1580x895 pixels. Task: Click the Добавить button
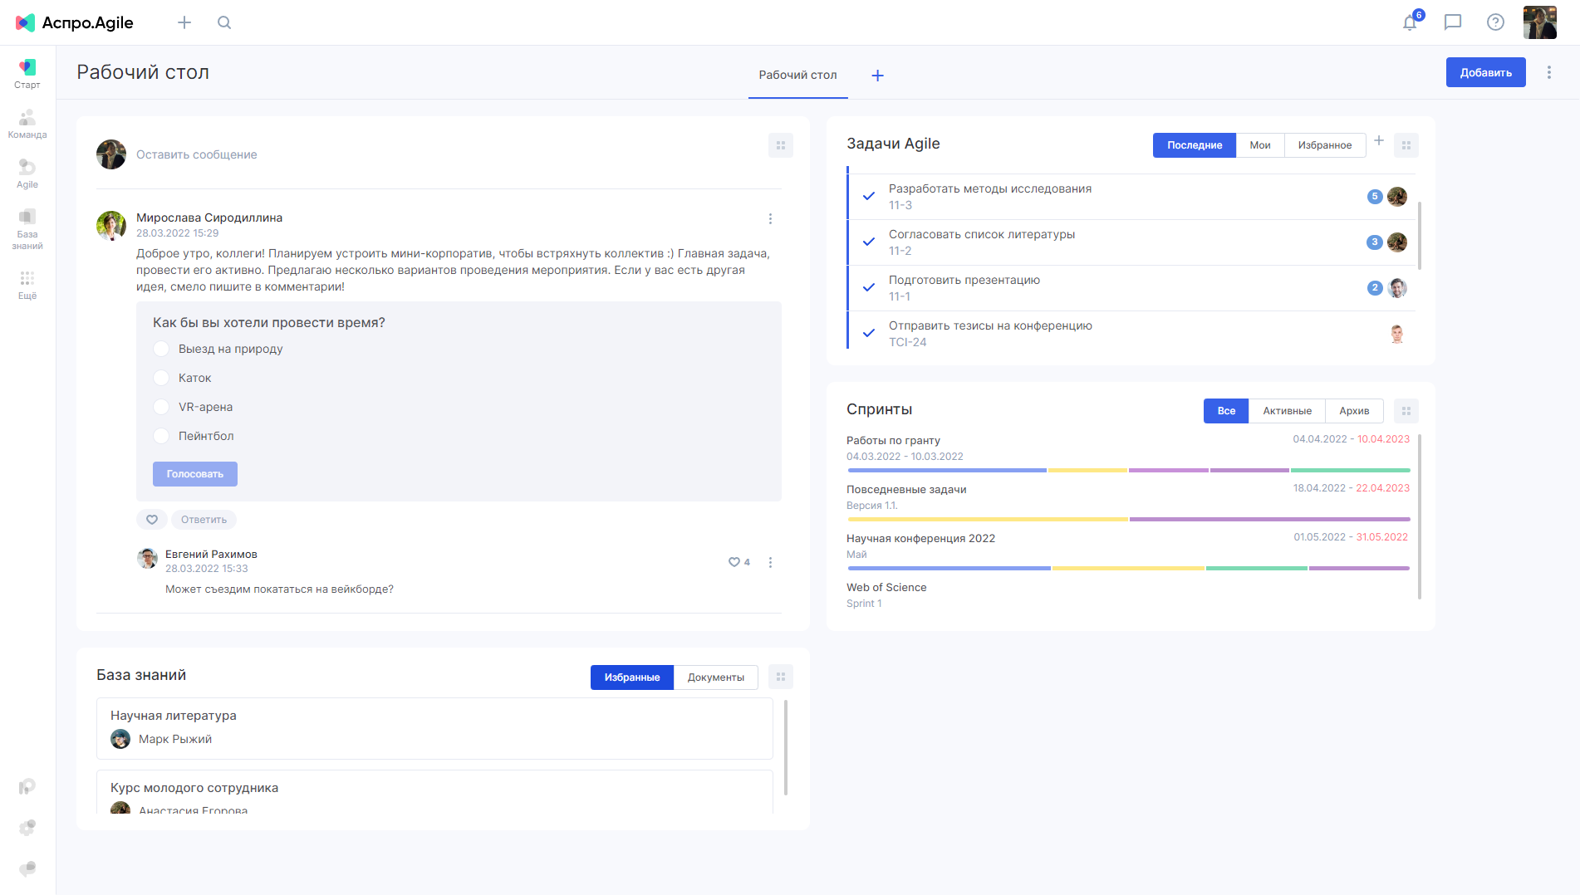tap(1485, 72)
